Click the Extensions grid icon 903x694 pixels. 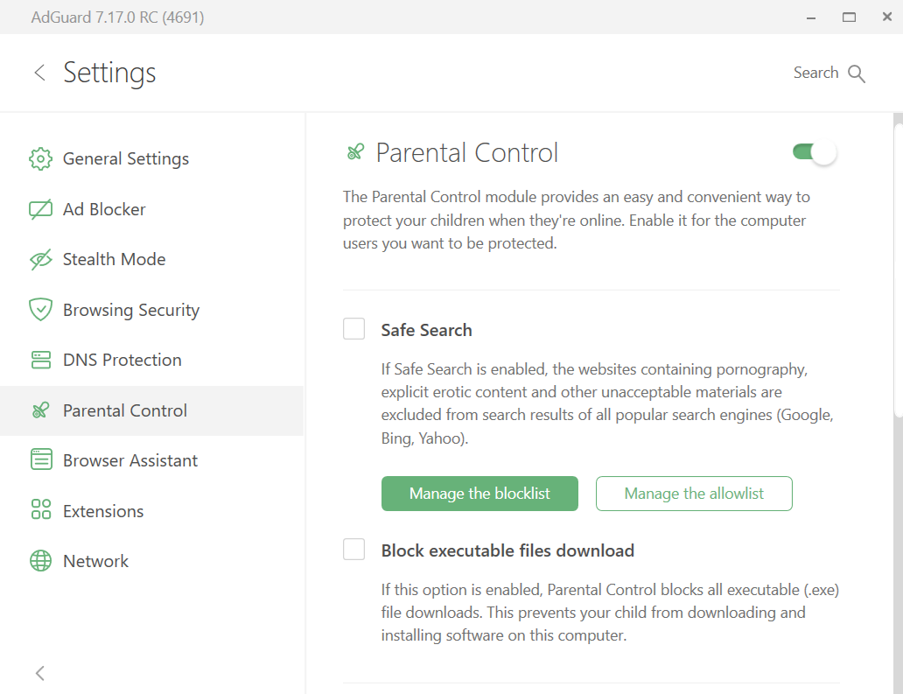40,511
